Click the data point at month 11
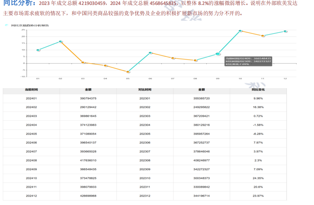Screen dimensions: 314x205 (263, 36)
